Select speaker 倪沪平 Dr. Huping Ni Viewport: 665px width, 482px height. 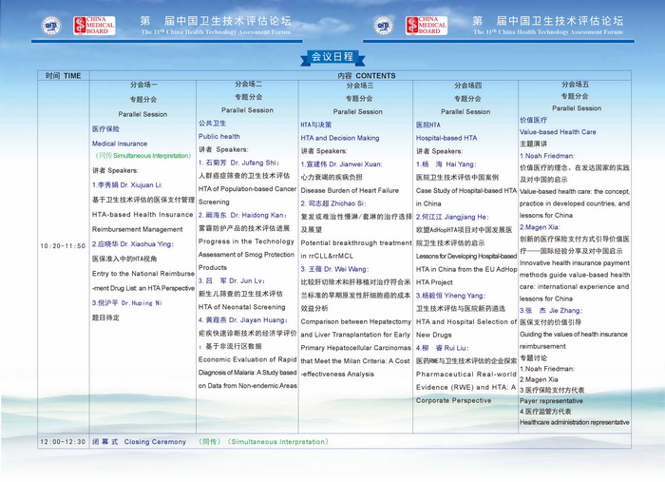[x=126, y=303]
